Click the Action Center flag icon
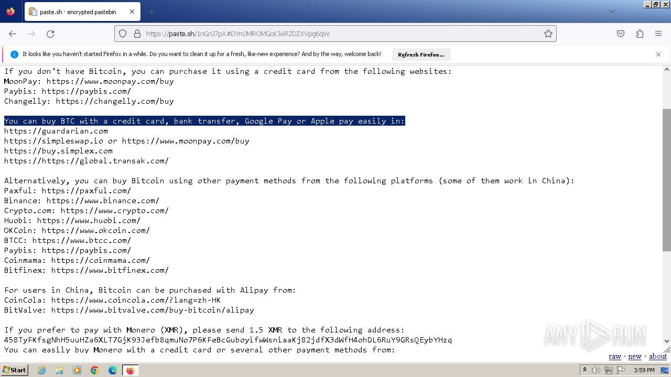The image size is (671, 377). click(621, 370)
